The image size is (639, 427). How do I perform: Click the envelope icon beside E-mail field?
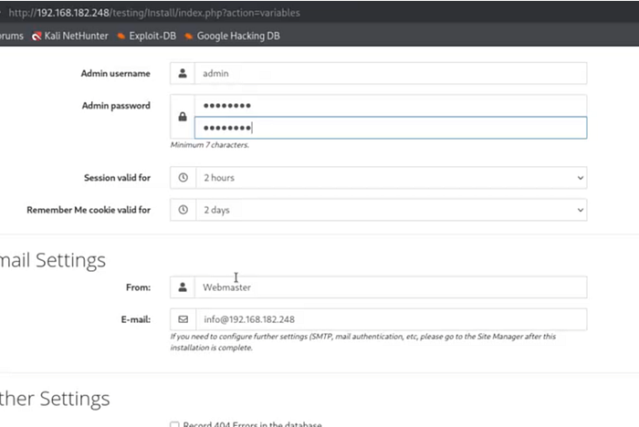(183, 319)
